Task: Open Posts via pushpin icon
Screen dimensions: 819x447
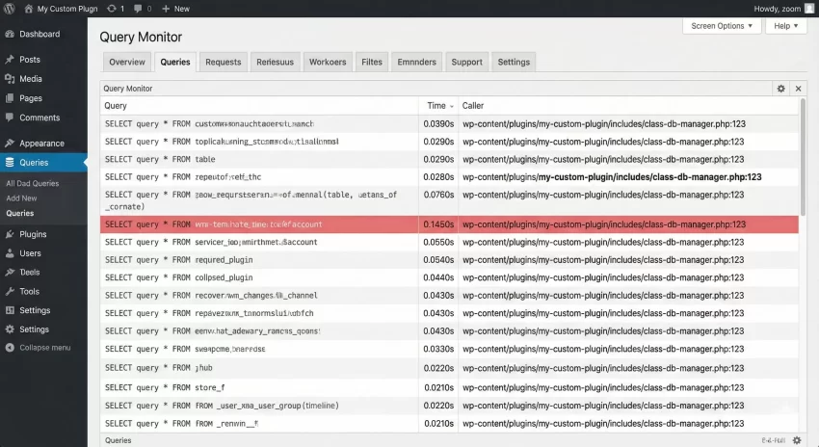Action: (10, 60)
